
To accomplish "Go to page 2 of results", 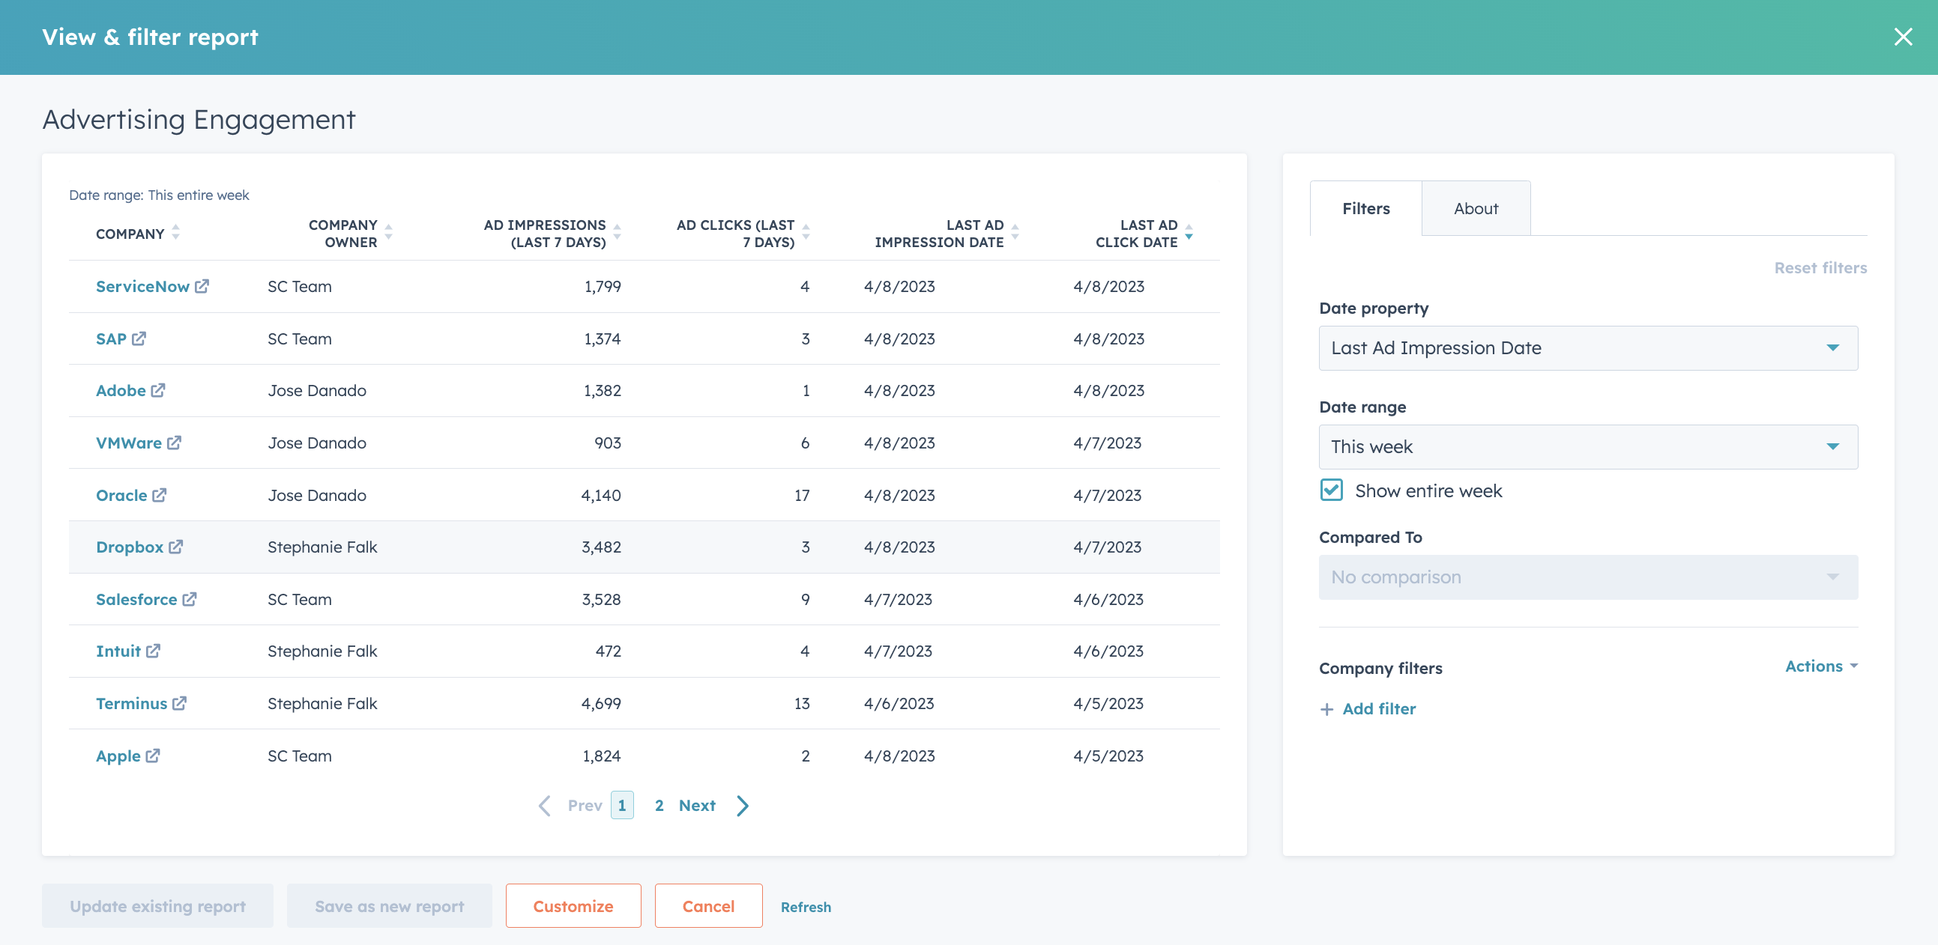I will 659,806.
